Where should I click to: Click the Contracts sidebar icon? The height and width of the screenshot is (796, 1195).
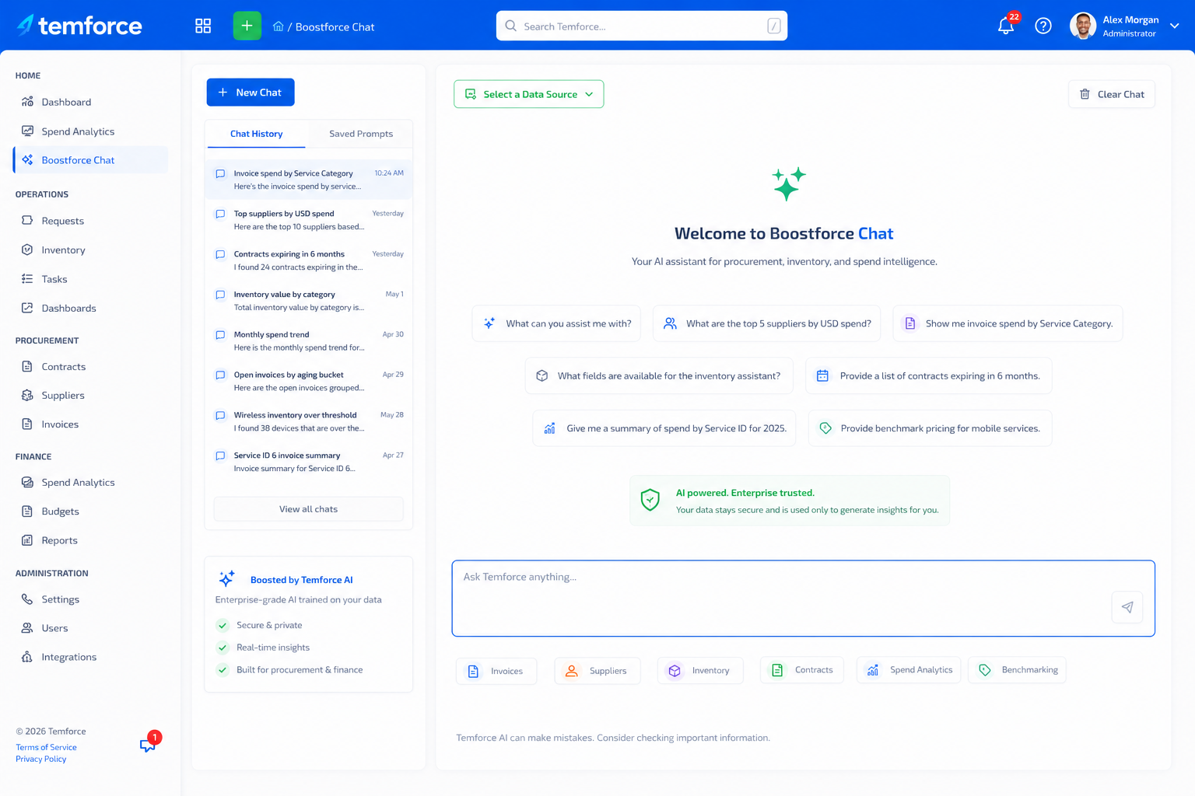[27, 366]
